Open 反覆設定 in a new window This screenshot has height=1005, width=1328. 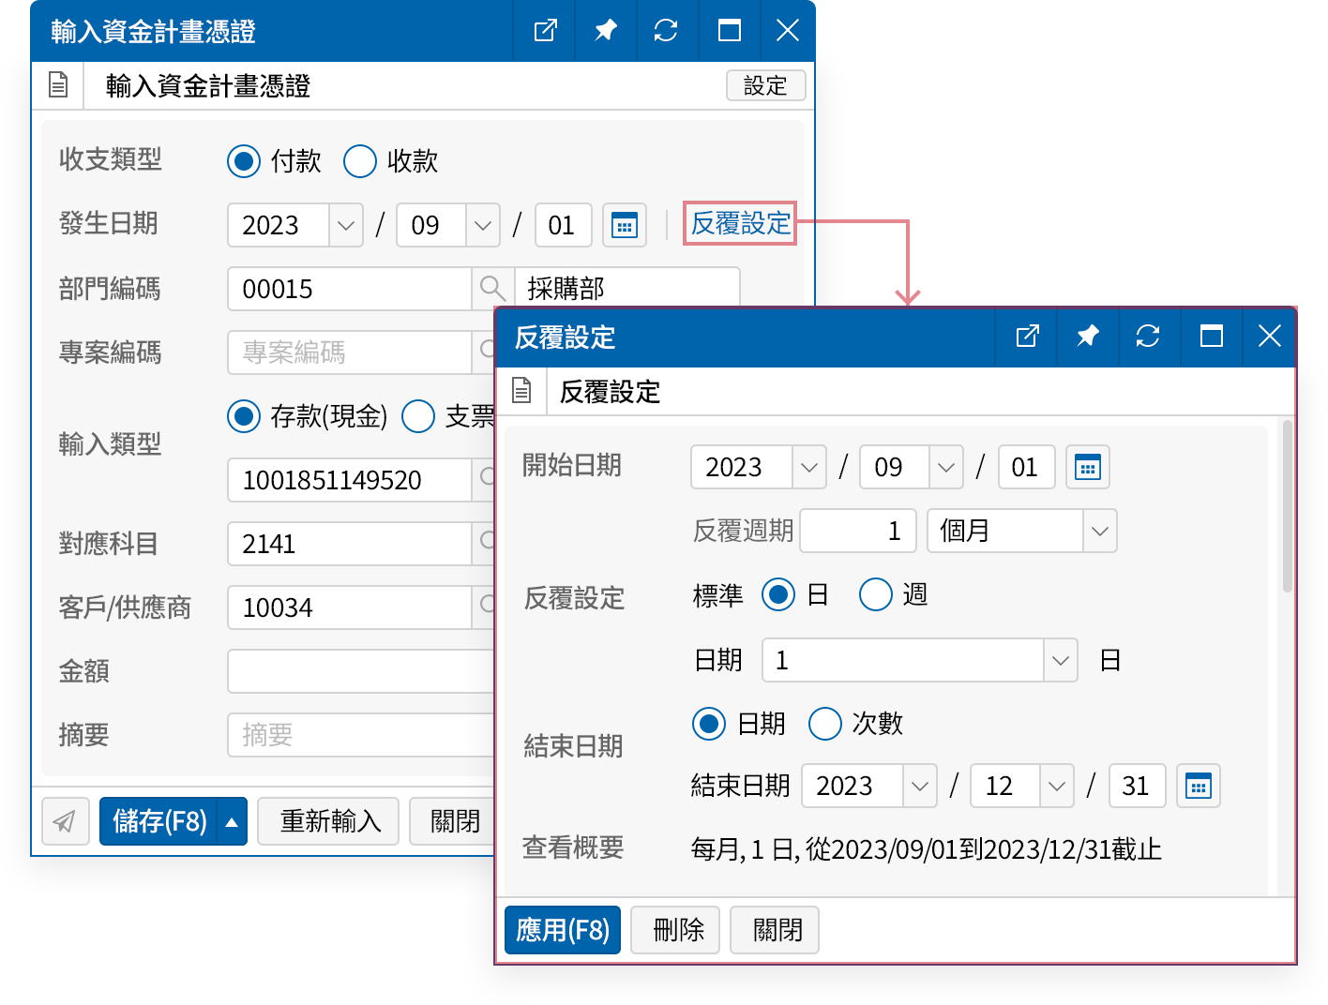(1025, 337)
